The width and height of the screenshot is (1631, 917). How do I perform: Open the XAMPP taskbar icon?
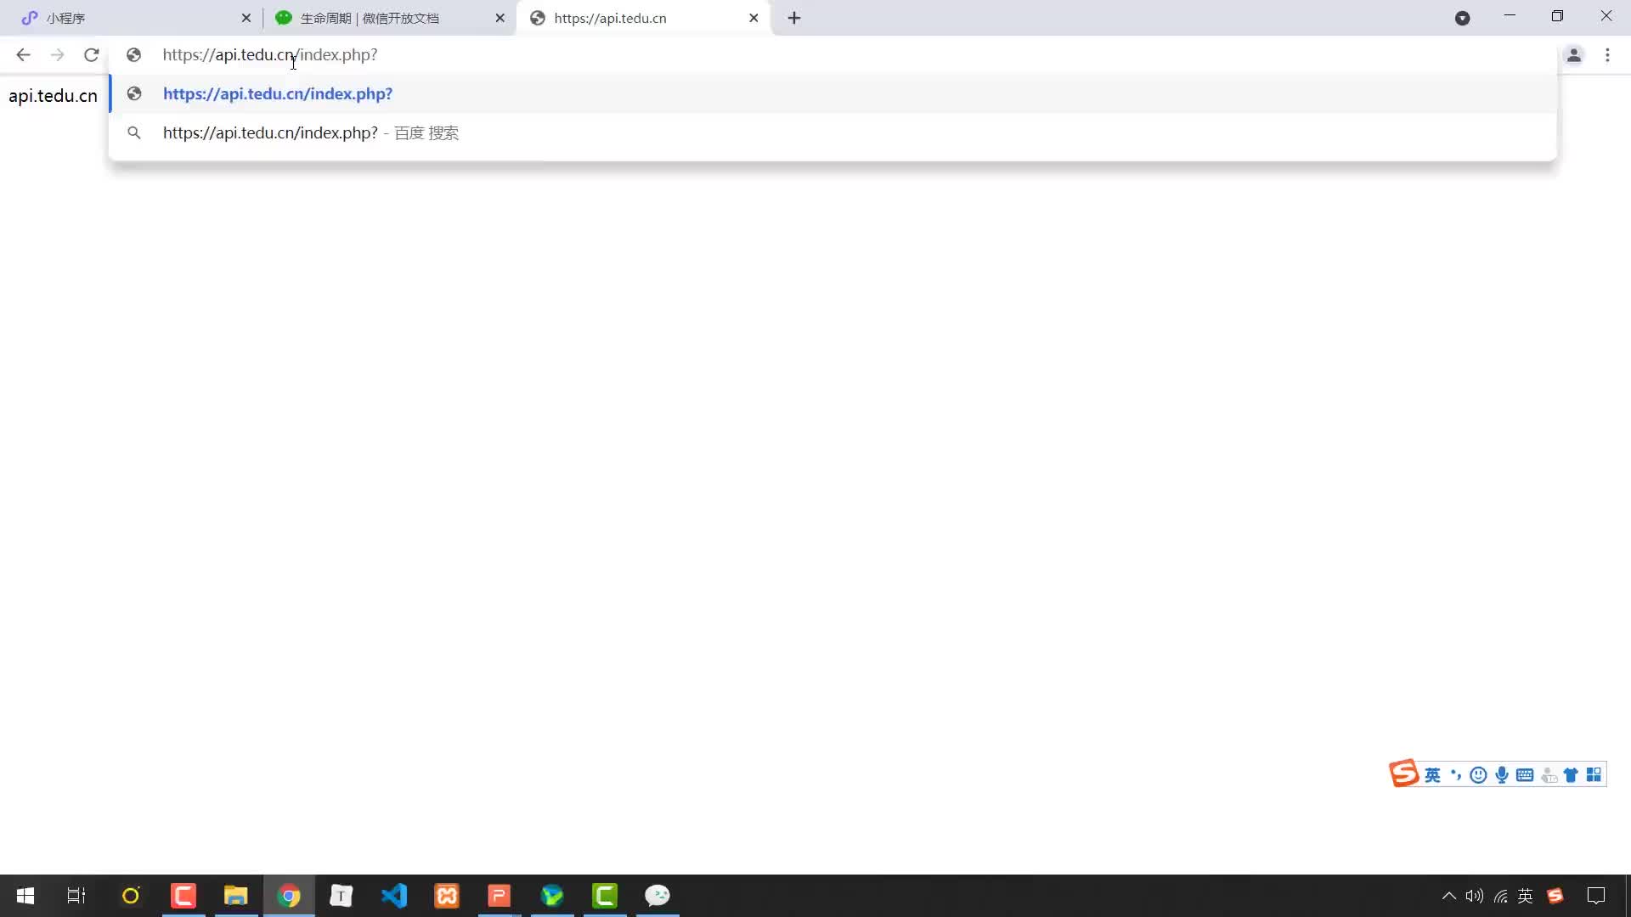click(446, 896)
